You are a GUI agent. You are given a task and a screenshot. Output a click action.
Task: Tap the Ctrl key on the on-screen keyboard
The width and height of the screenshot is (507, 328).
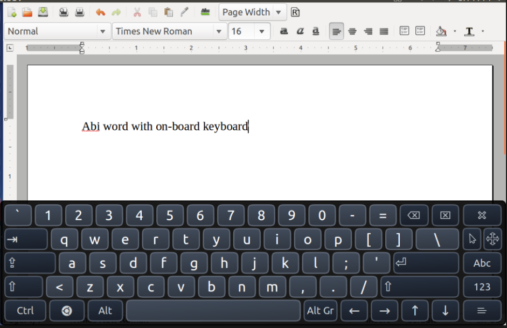[x=25, y=311]
